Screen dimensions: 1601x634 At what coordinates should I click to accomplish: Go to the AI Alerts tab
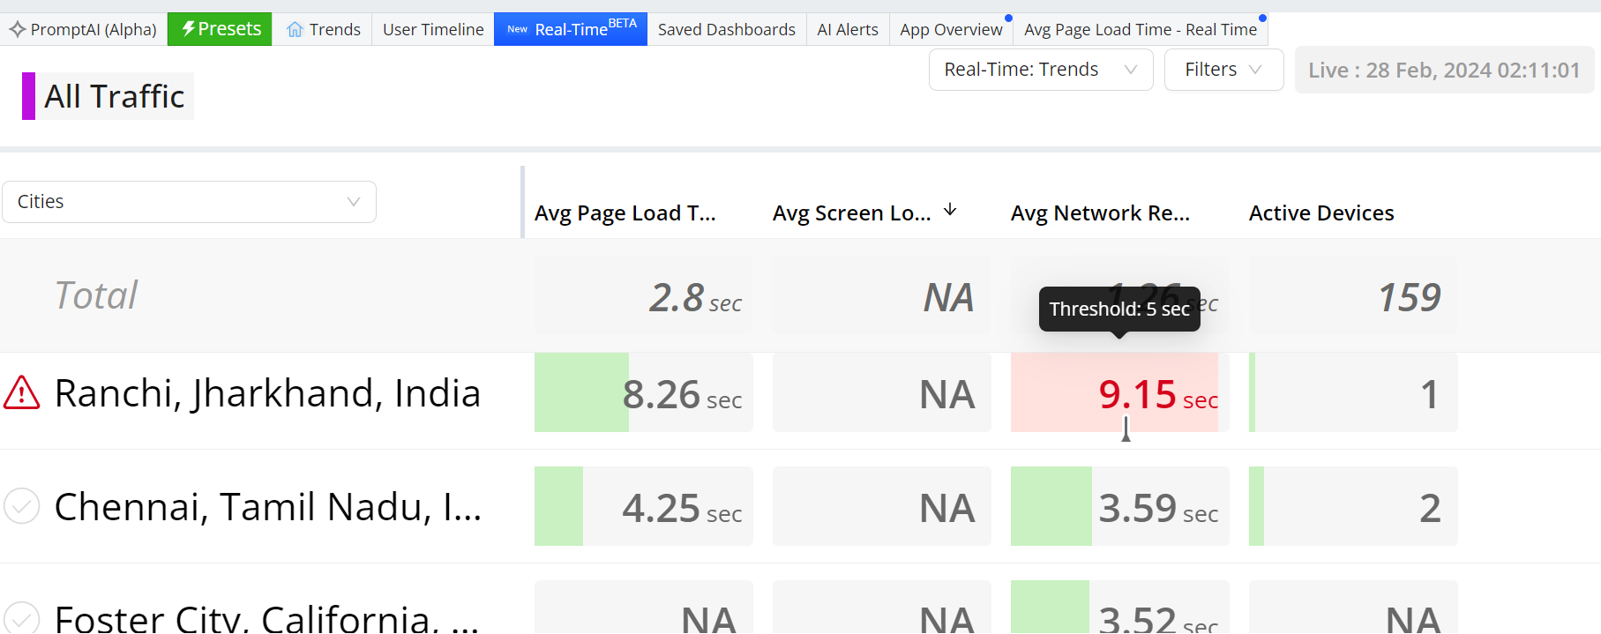pyautogui.click(x=847, y=29)
